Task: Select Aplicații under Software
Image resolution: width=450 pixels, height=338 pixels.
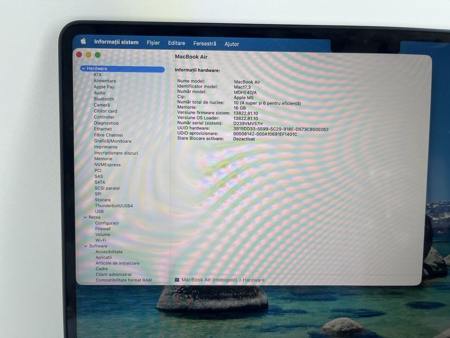Action: pyautogui.click(x=104, y=257)
